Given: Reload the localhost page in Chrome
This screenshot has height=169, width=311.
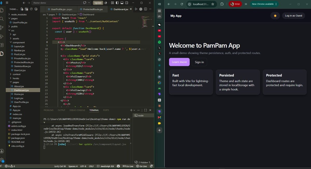Looking at the screenshot, I should (x=182, y=4).
